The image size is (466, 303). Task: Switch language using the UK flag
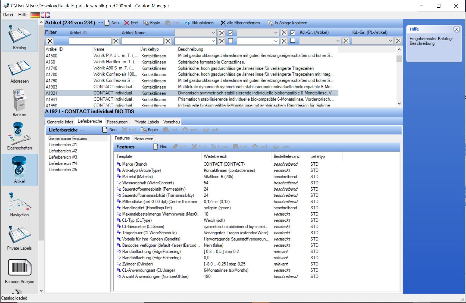tap(46, 15)
